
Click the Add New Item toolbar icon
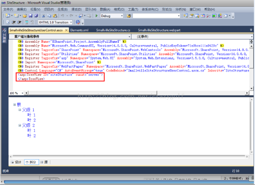(x=16, y=16)
